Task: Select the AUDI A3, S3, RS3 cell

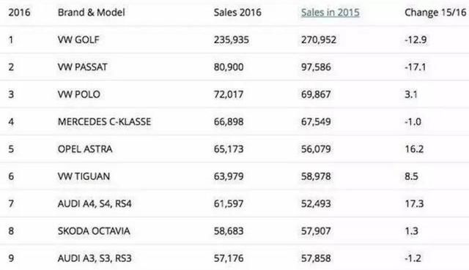Action: pos(95,258)
